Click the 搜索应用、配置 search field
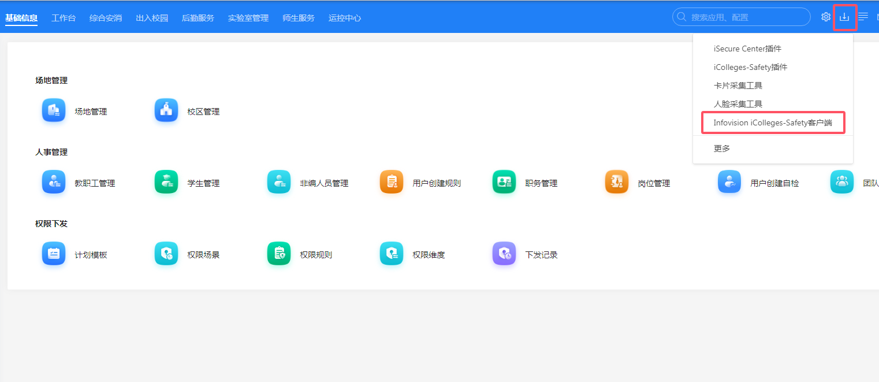 pyautogui.click(x=742, y=17)
